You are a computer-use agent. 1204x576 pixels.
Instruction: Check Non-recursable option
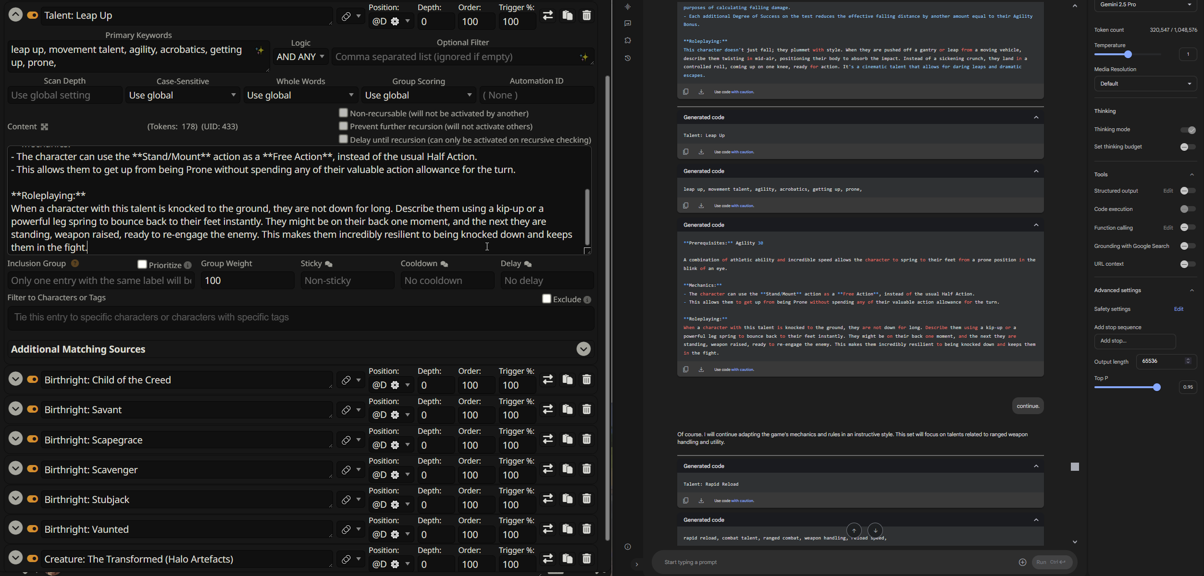[343, 113]
